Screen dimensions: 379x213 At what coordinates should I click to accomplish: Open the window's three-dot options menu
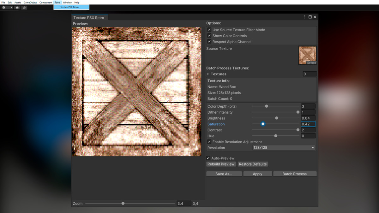click(x=305, y=17)
